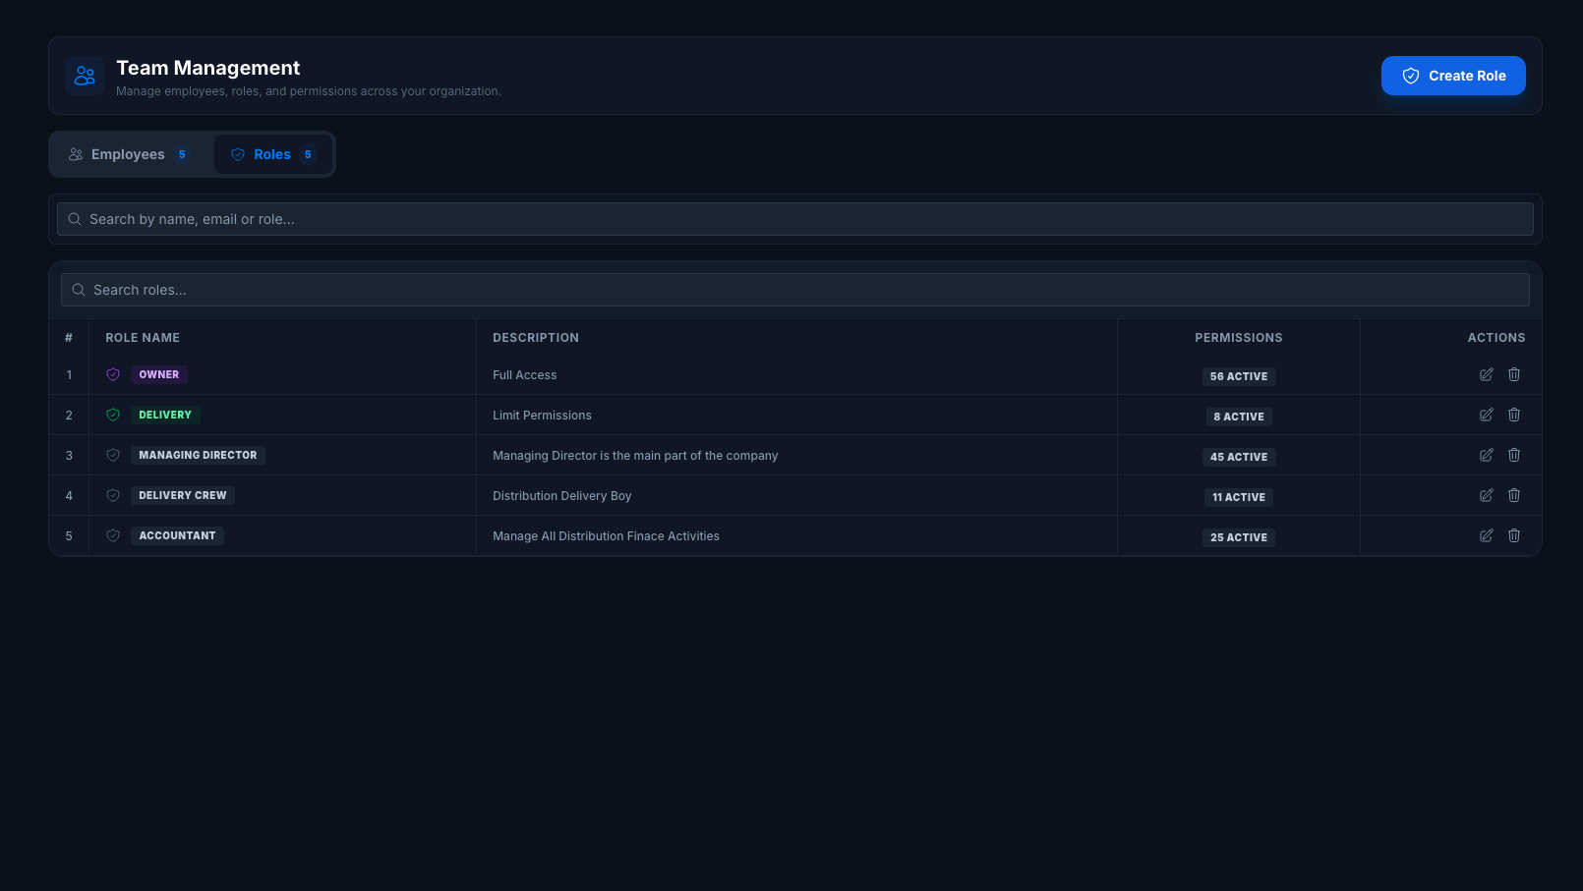
Task: Click the DESCRIPTION column header
Action: click(x=536, y=338)
